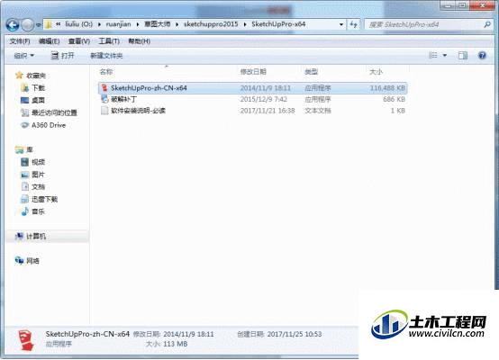This screenshot has width=499, height=360.
Task: Click the forward navigation arrow button
Action: [27, 24]
